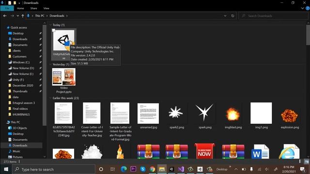Viewport: 310px width, 174px height.
Task: Open Desktop under Quick access
Action: [18, 33]
